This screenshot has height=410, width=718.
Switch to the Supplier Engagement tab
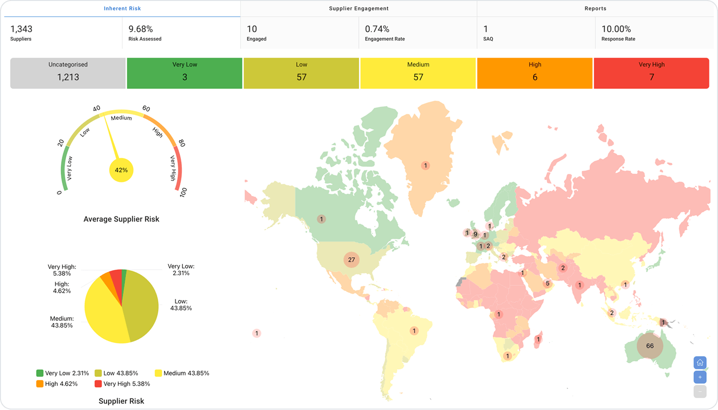[x=359, y=8]
